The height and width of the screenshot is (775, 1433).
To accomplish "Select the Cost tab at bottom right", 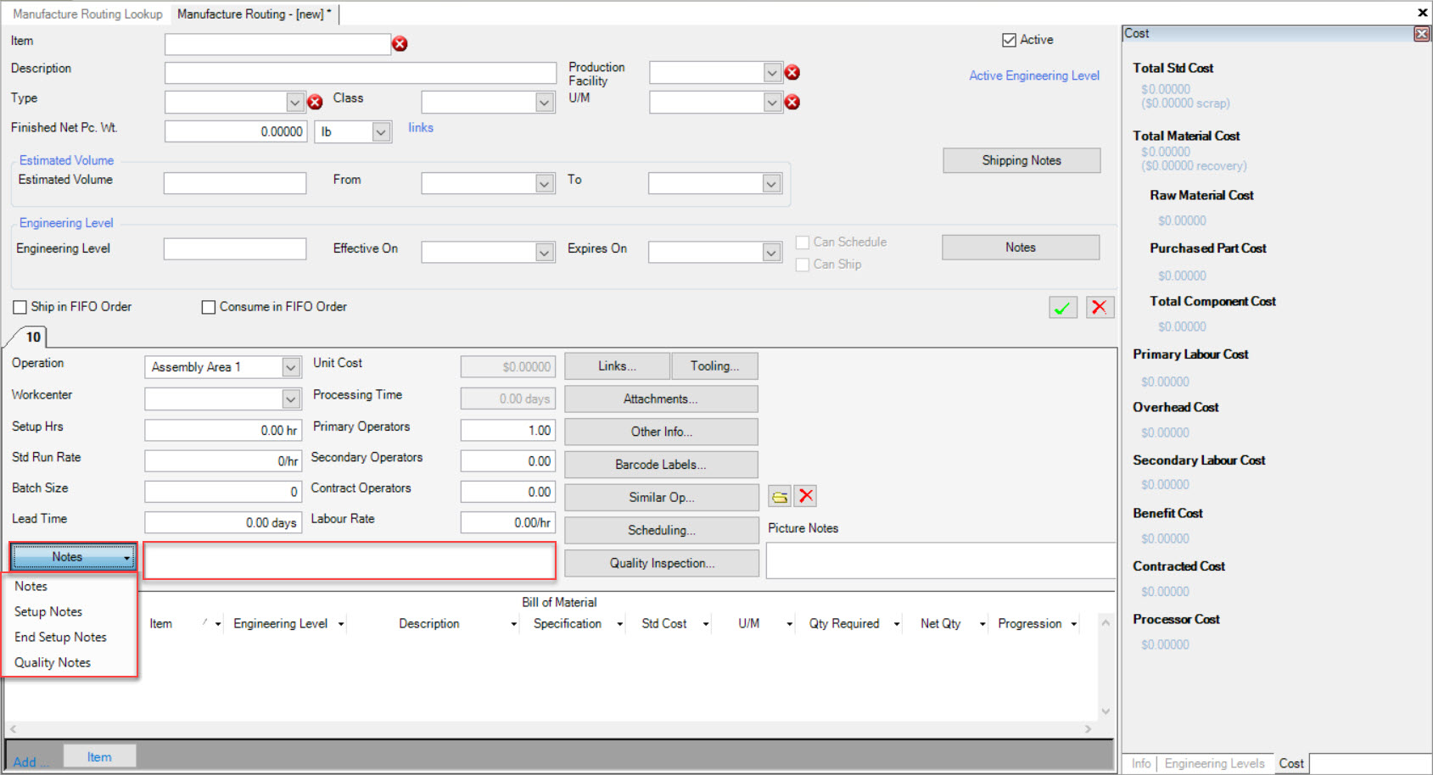I will tap(1291, 764).
